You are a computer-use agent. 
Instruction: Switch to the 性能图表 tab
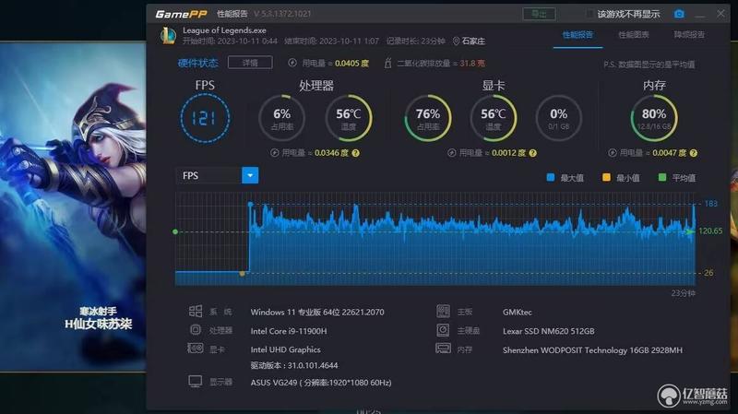[634, 35]
